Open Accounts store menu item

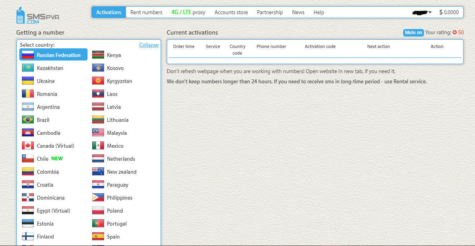231,12
